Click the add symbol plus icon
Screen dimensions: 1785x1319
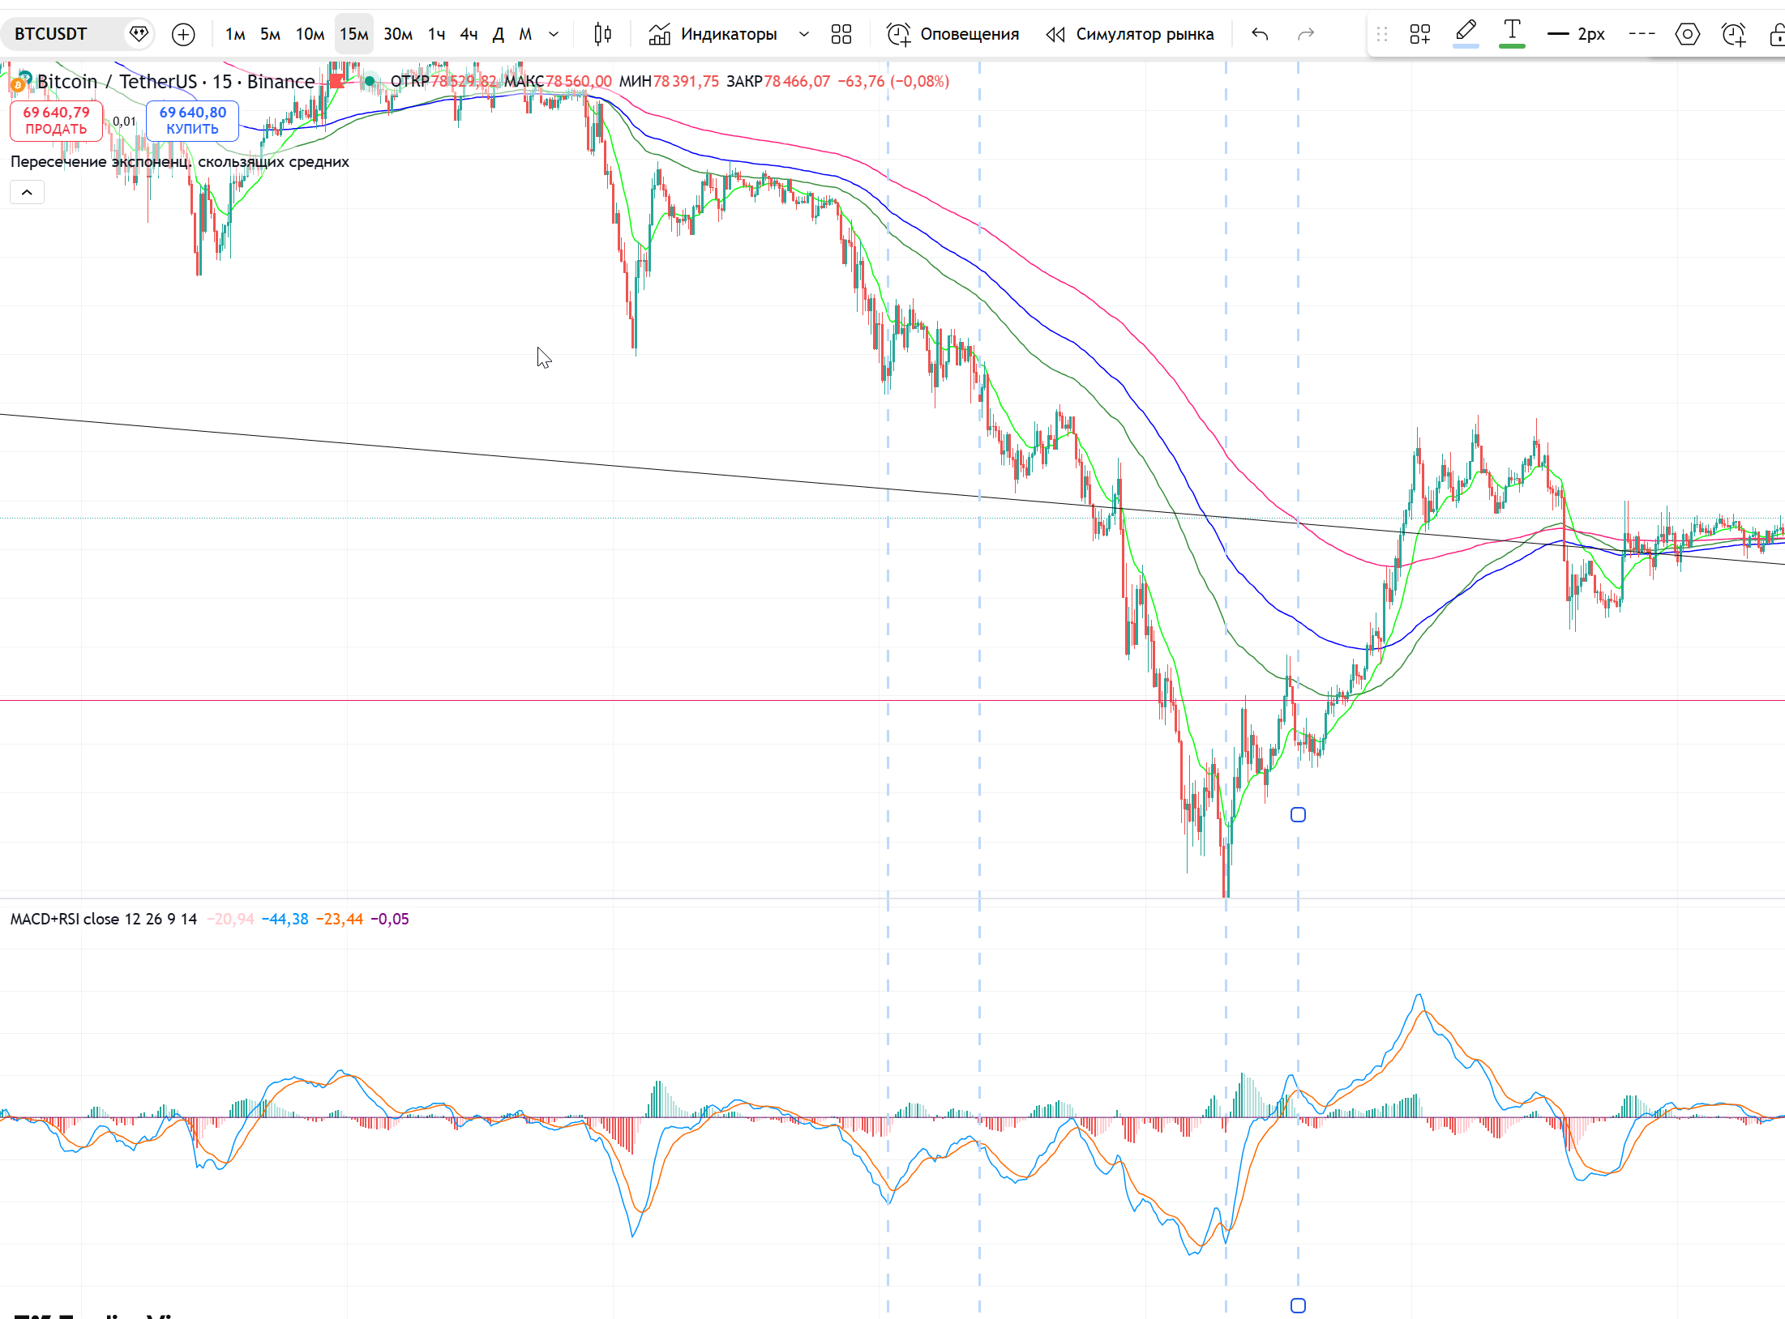click(184, 34)
